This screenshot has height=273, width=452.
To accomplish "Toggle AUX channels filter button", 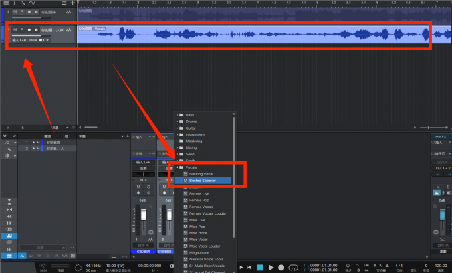I will coord(64,256).
